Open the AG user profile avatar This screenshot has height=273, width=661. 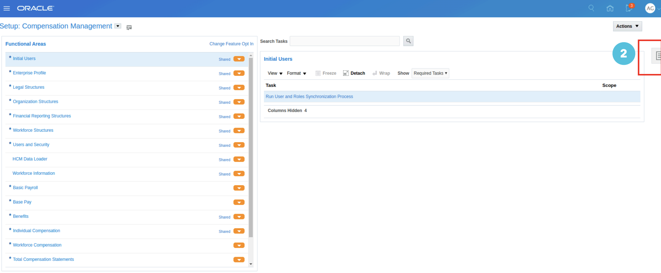tap(650, 9)
